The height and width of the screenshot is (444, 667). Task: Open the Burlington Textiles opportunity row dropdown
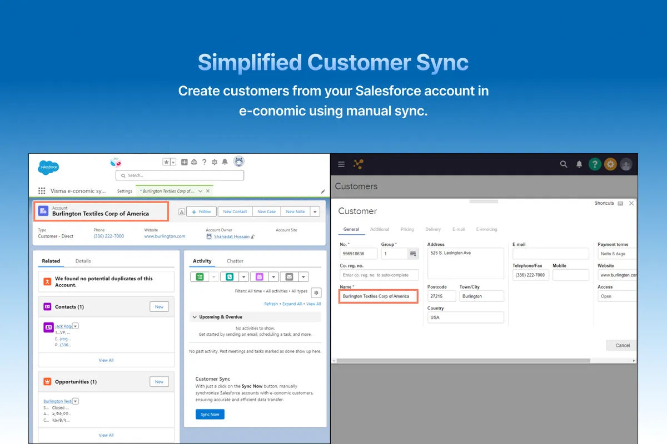tap(76, 401)
